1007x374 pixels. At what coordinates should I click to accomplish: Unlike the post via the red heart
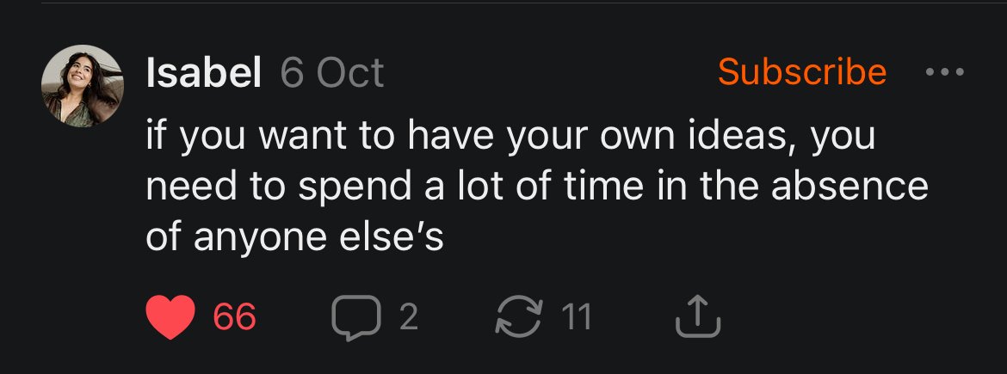click(172, 318)
